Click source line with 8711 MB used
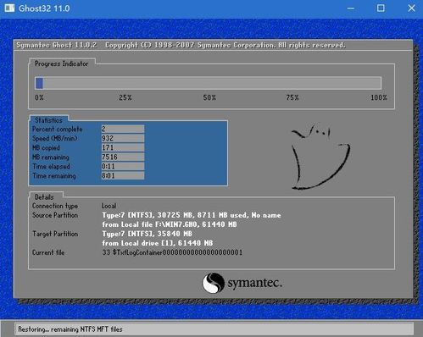This screenshot has width=423, height=337. pyautogui.click(x=192, y=215)
